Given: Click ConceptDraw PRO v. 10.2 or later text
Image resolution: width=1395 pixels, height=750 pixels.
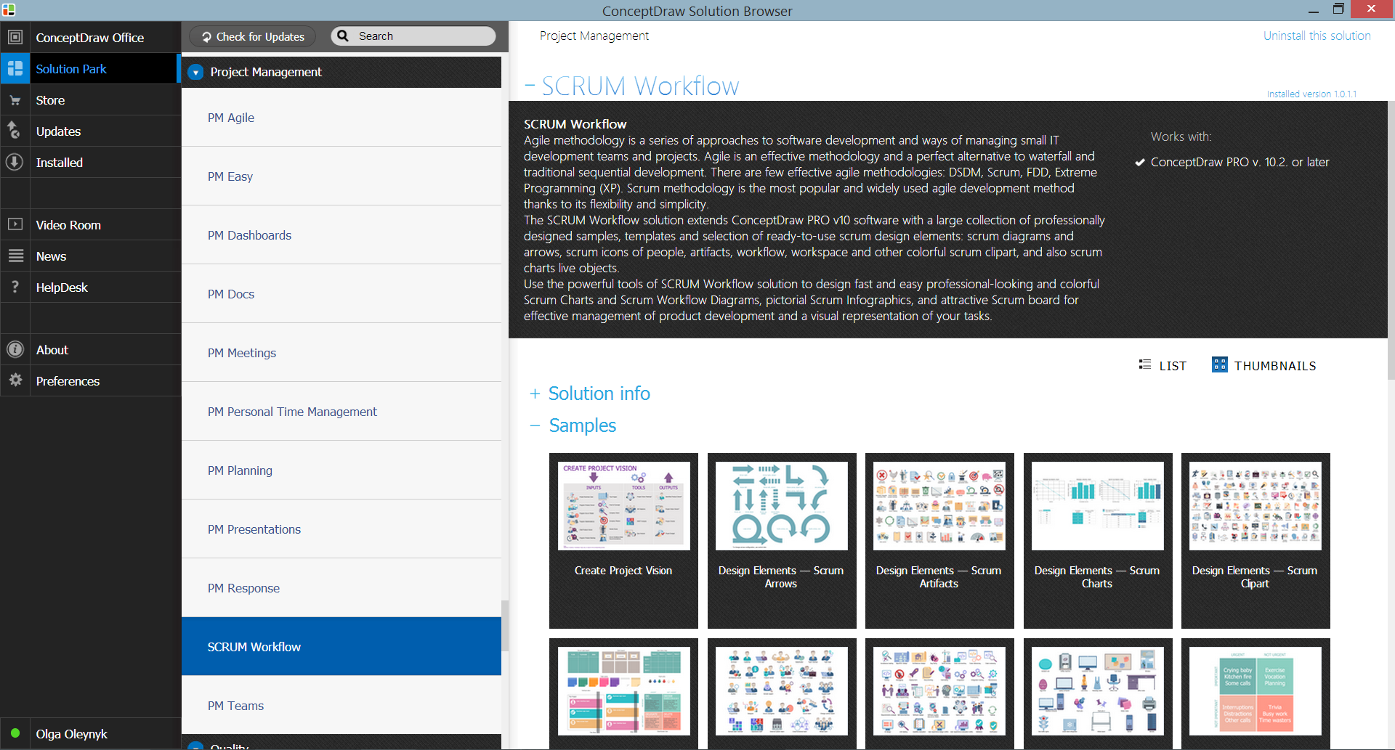Looking at the screenshot, I should 1240,162.
